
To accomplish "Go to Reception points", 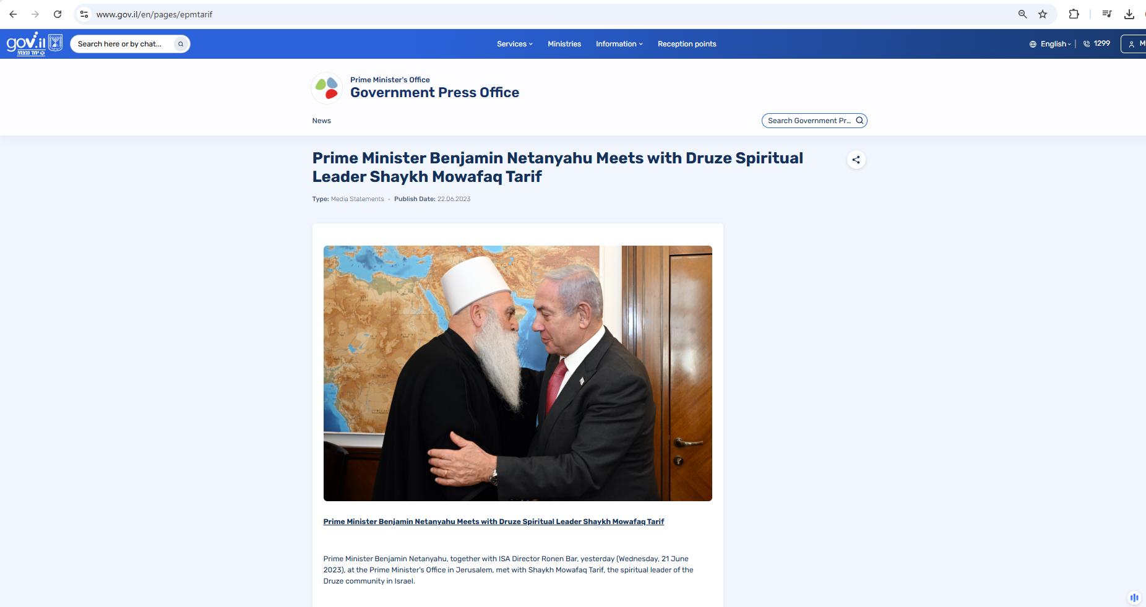I will tap(687, 44).
